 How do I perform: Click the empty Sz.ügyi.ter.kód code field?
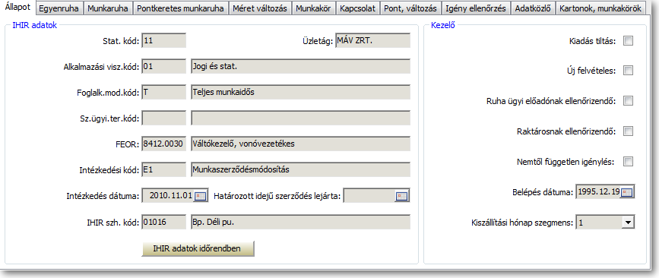(164, 118)
